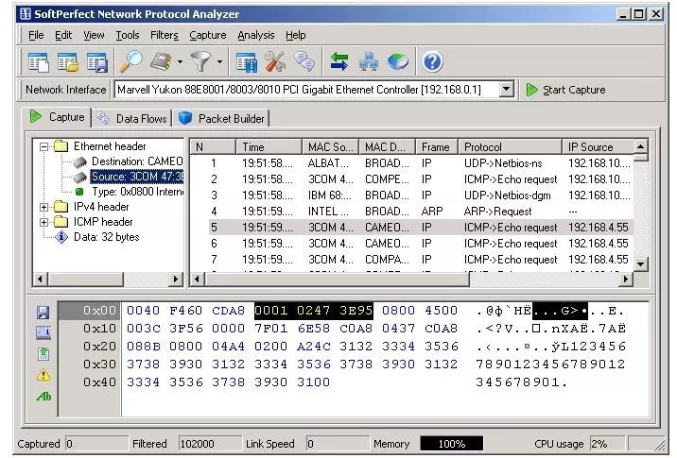Open the Analysis menu
The image size is (677, 458).
pos(255,35)
